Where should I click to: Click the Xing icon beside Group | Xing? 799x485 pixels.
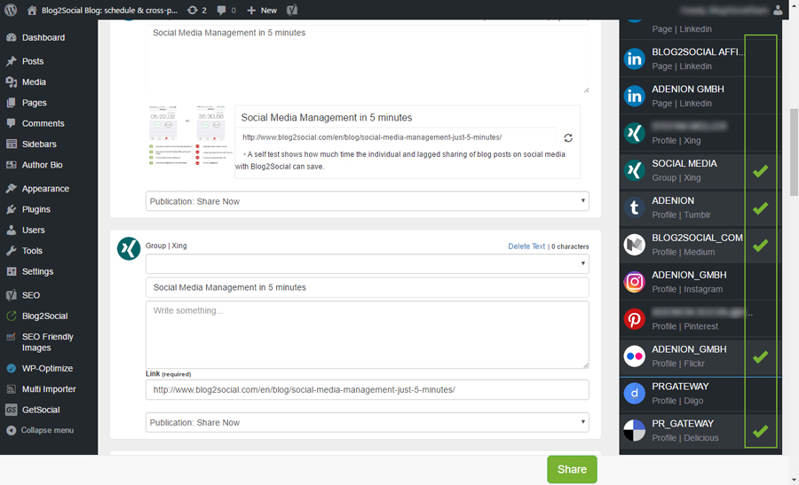click(x=129, y=249)
